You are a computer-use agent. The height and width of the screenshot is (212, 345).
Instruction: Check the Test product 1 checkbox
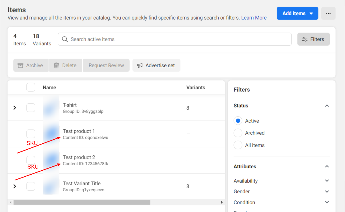coord(31,134)
